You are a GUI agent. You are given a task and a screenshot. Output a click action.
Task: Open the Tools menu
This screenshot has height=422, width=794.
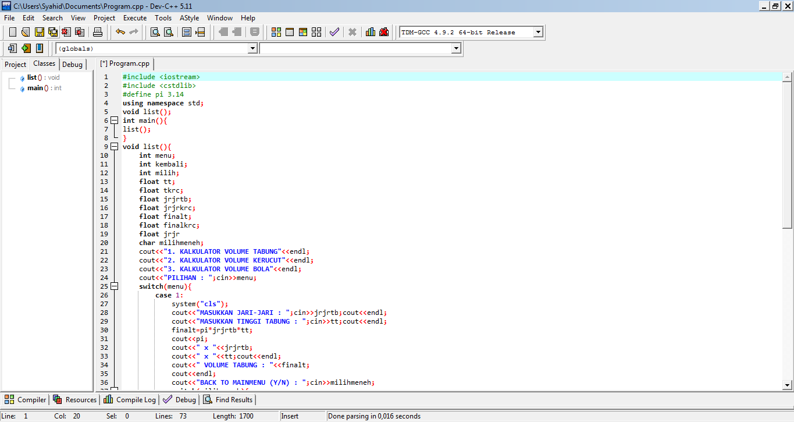(163, 18)
